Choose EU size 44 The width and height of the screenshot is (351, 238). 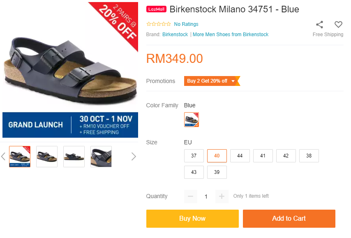click(240, 156)
